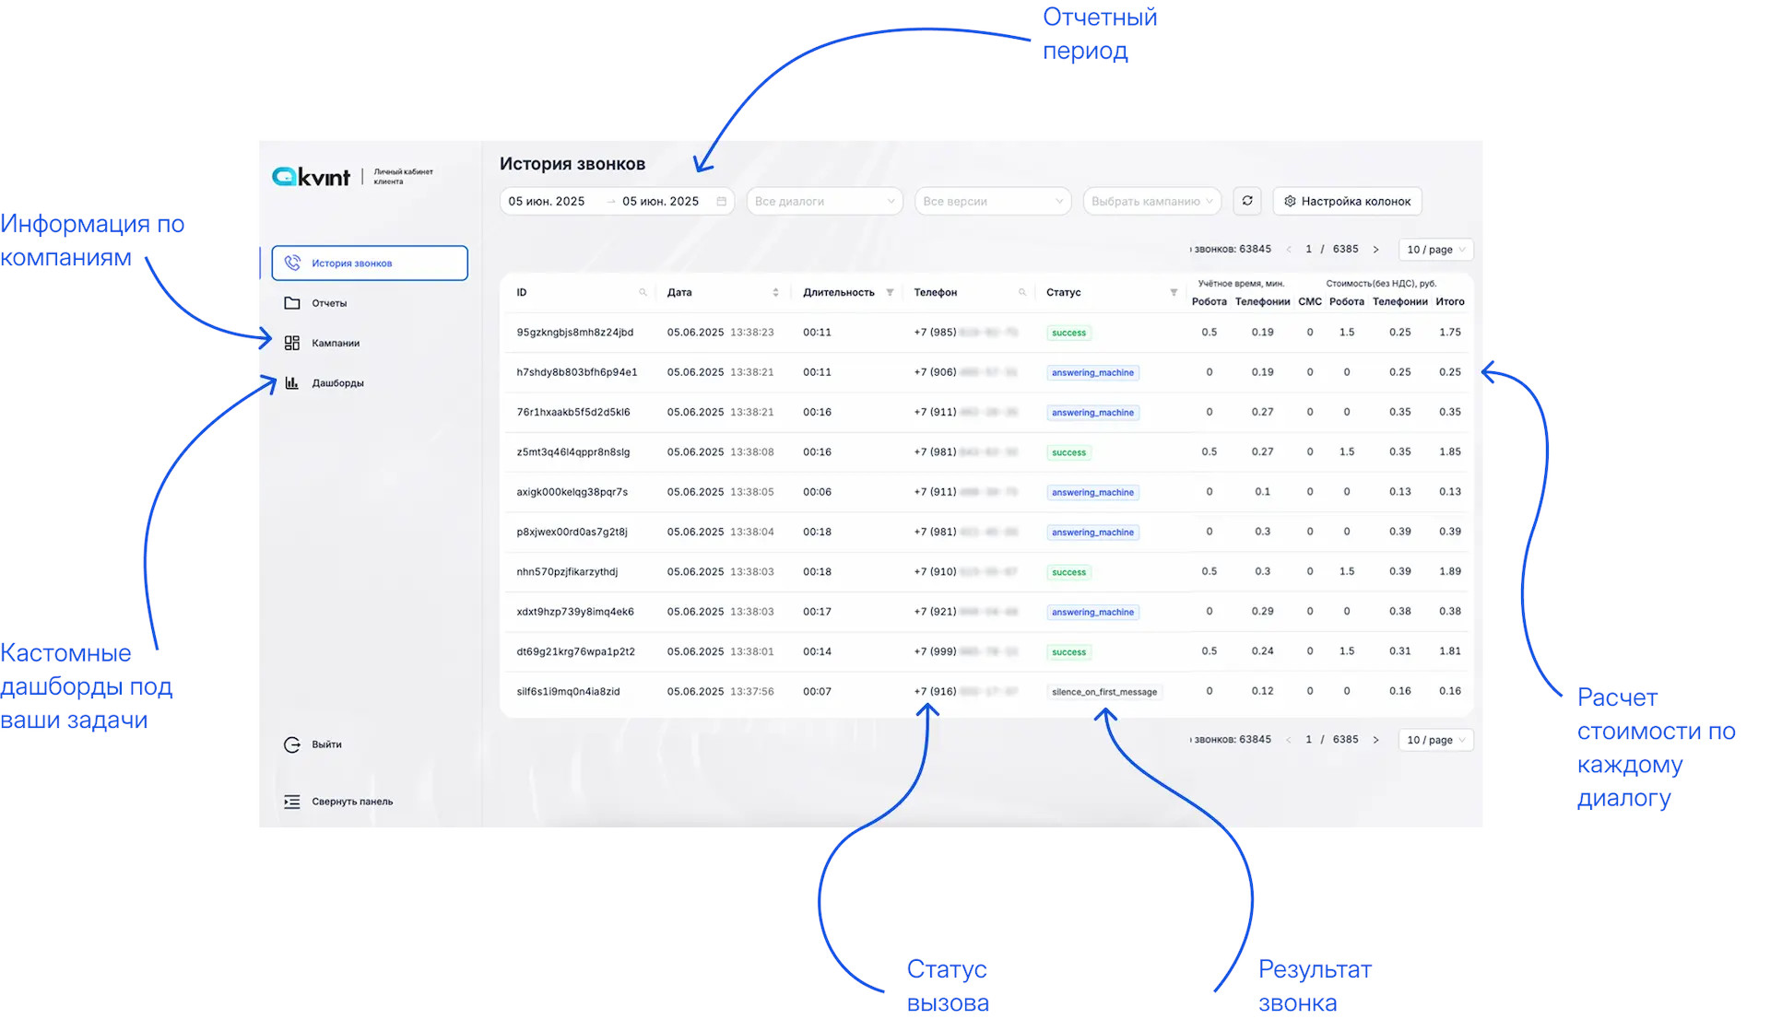Go to next page using top pagination arrow
Viewport: 1770px width, 1019px height.
(1375, 250)
